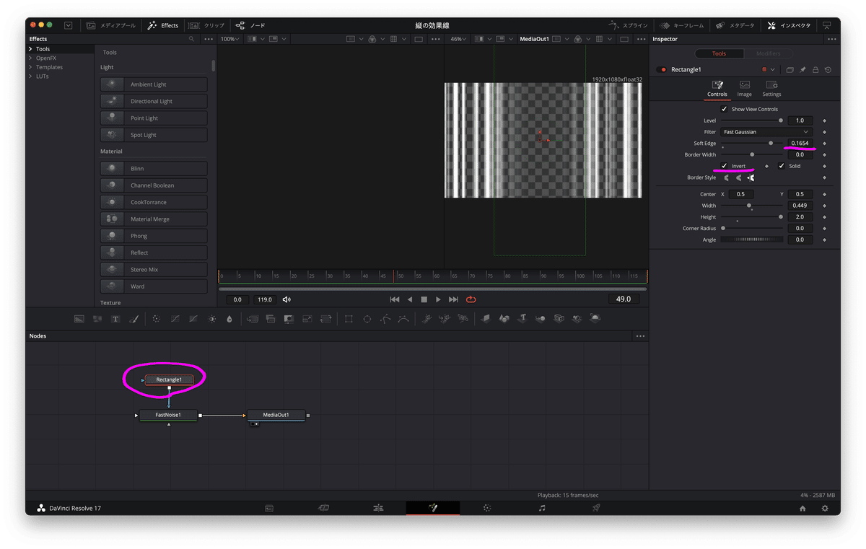The width and height of the screenshot is (866, 549).
Task: Open the Image tab in Inspector
Action: pyautogui.click(x=744, y=89)
